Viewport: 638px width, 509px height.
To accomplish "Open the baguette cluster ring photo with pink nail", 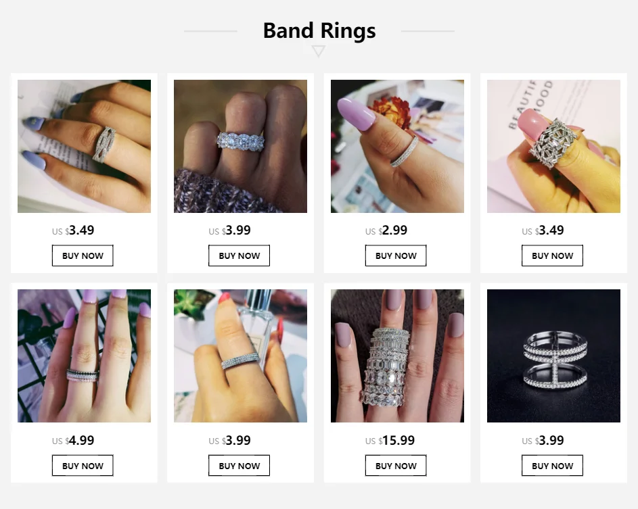I will click(554, 147).
